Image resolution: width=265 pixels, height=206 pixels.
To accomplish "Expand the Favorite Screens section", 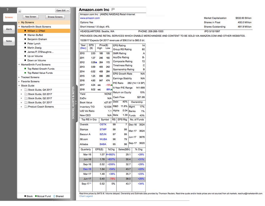I will point(19,81).
